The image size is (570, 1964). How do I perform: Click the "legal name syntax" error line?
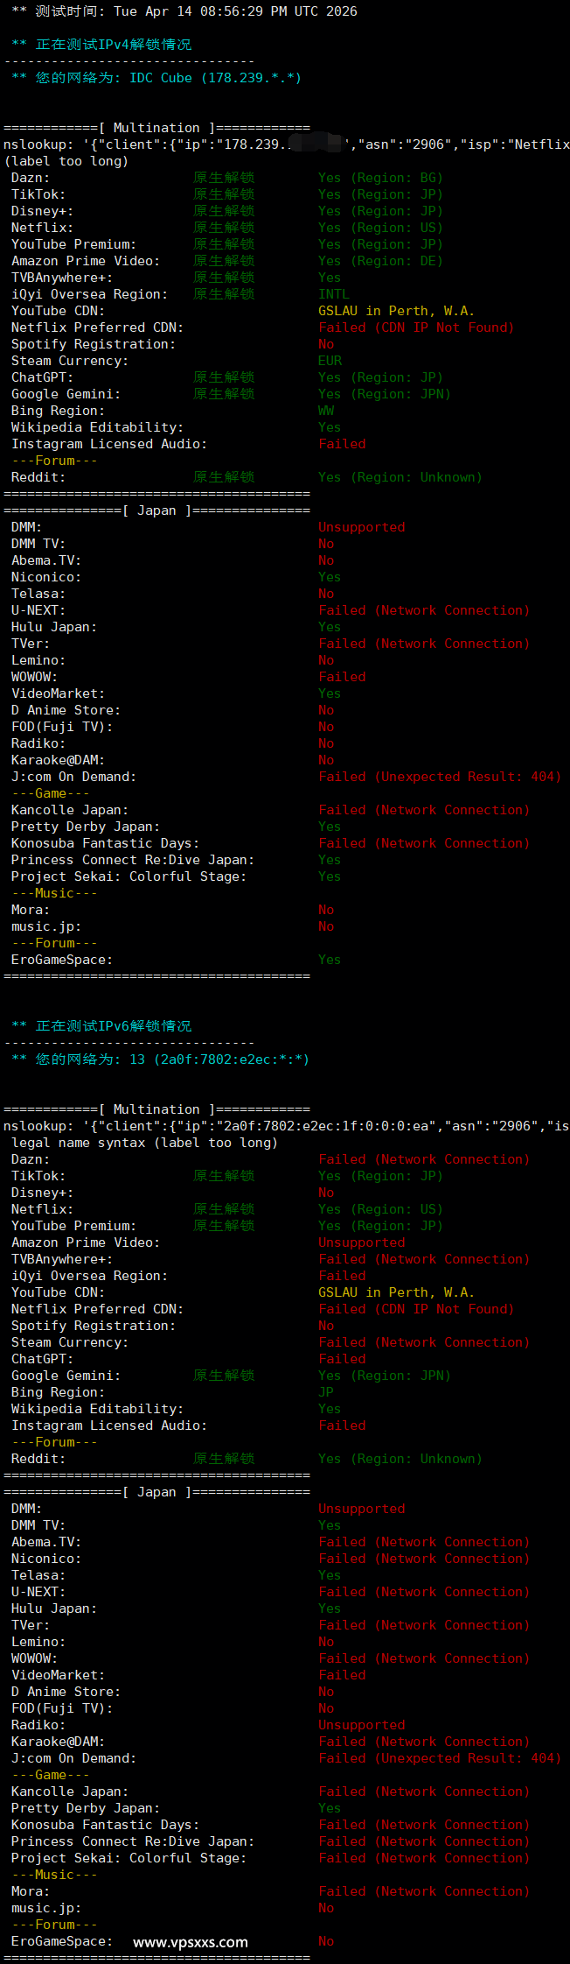(x=144, y=1143)
